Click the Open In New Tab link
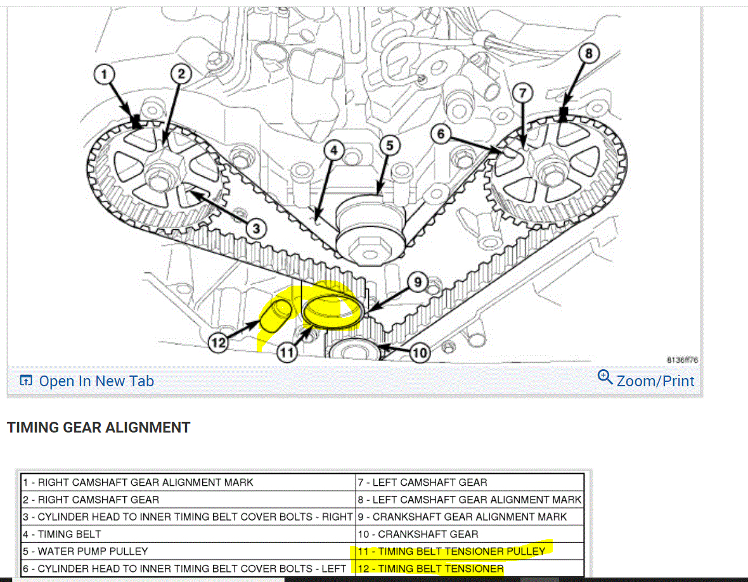This screenshot has width=748, height=582. (86, 381)
